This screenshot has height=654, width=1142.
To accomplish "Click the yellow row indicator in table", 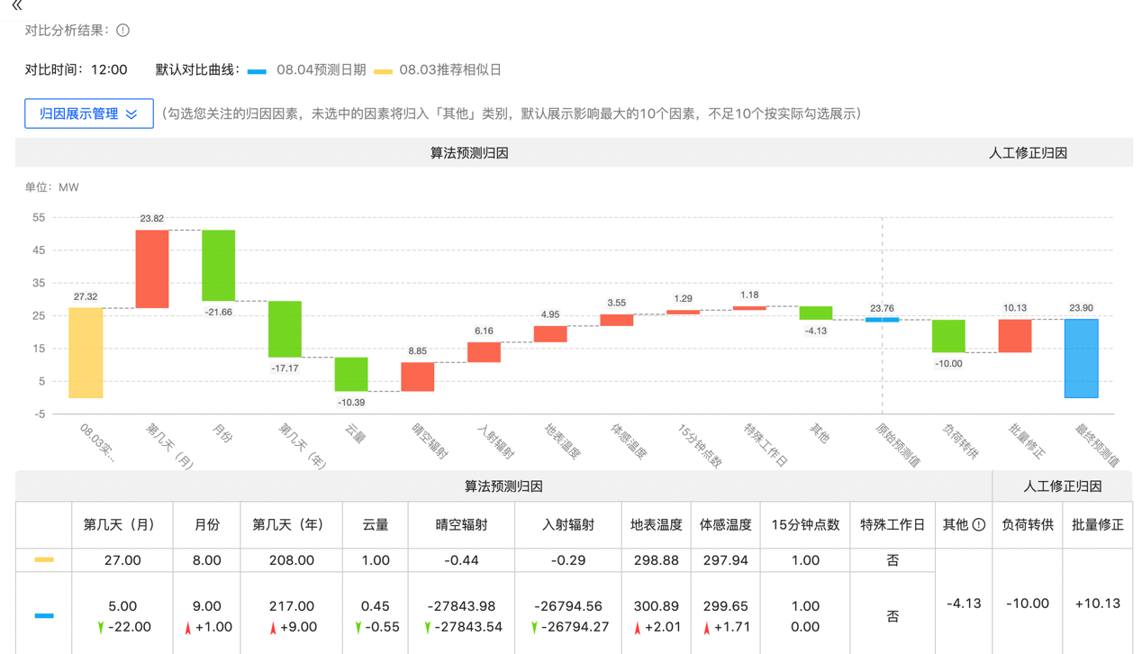I will click(x=43, y=560).
